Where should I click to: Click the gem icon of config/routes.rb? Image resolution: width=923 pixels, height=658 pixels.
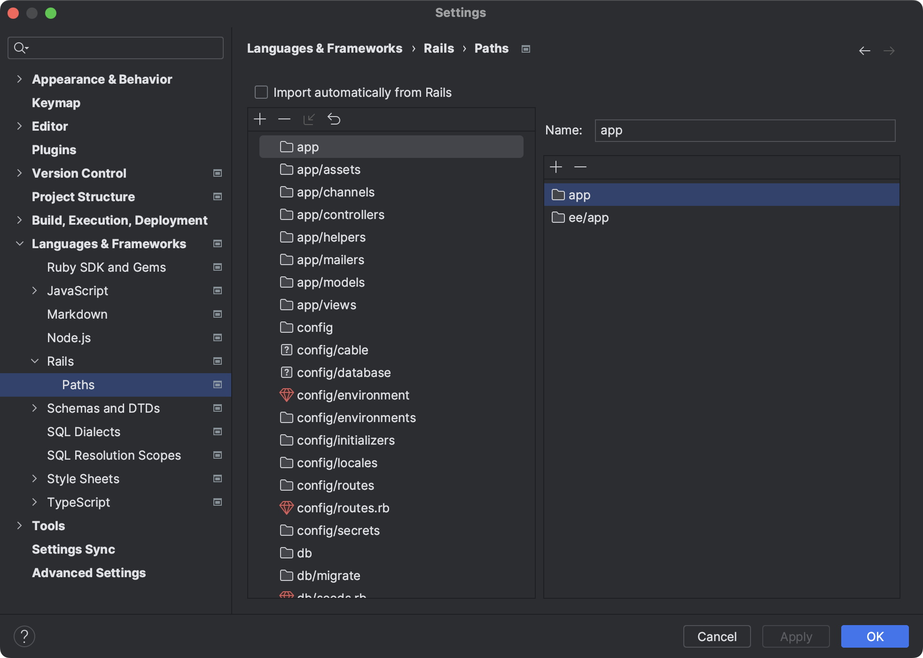tap(286, 508)
